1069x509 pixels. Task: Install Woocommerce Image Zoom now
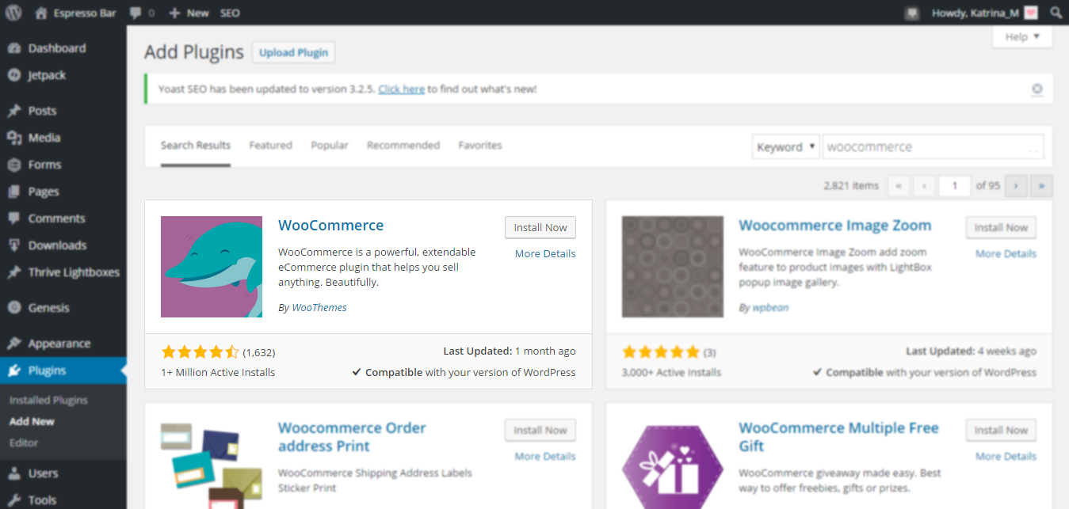(1001, 227)
